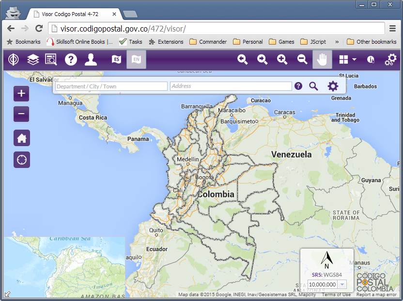Select the query/search results icon
Viewport: 403px width, 301px height.
50,59
